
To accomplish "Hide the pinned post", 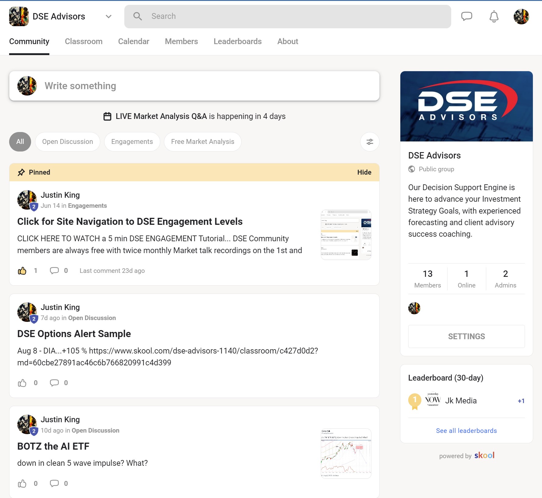I will tap(364, 172).
